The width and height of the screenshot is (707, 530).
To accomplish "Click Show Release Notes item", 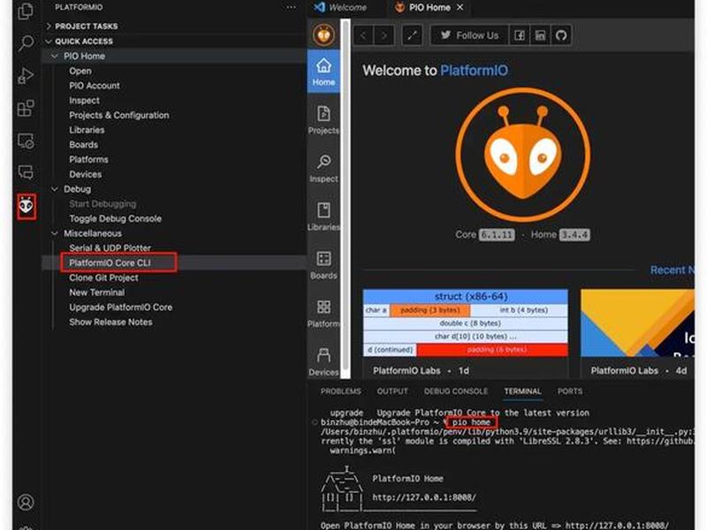I will pyautogui.click(x=110, y=322).
